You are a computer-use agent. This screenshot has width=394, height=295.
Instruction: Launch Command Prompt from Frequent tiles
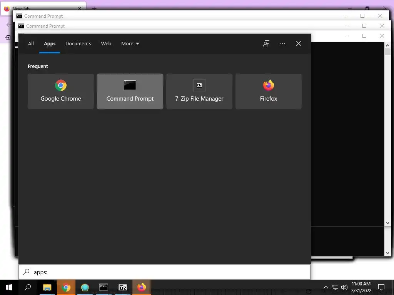pos(130,91)
